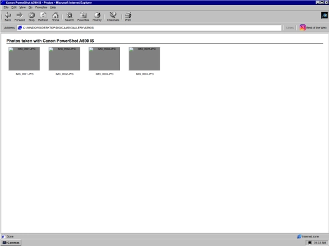Screen dimensions: 329x246
Task: Open the Favorites toolbar button
Action: click(x=83, y=17)
